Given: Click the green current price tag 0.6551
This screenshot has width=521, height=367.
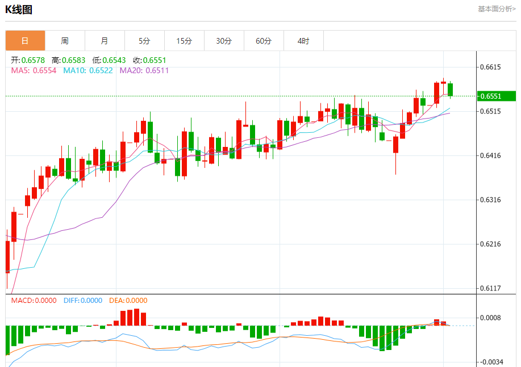Looking at the screenshot, I should [x=497, y=96].
